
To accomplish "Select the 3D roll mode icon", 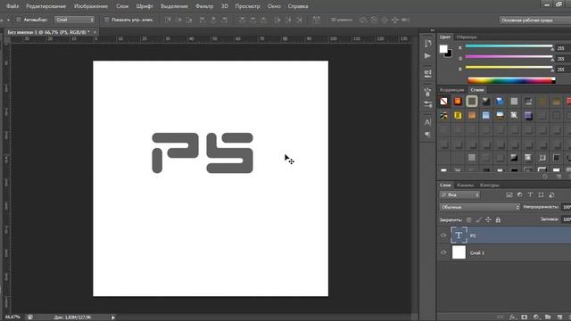I will coord(374,20).
